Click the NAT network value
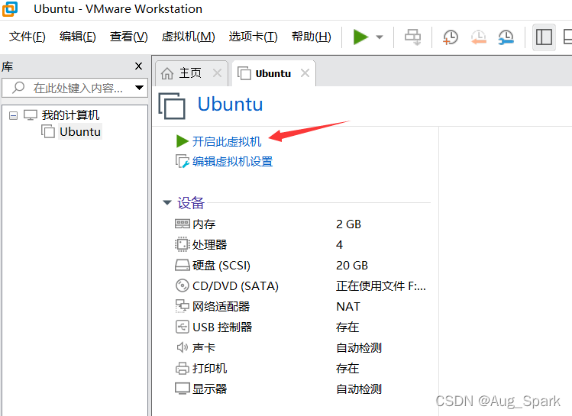The height and width of the screenshot is (416, 572). [x=348, y=307]
